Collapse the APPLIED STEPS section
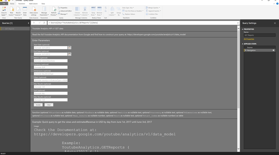 point(242,44)
